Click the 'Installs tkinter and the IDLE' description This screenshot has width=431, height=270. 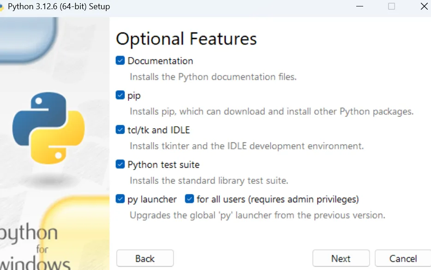(246, 146)
